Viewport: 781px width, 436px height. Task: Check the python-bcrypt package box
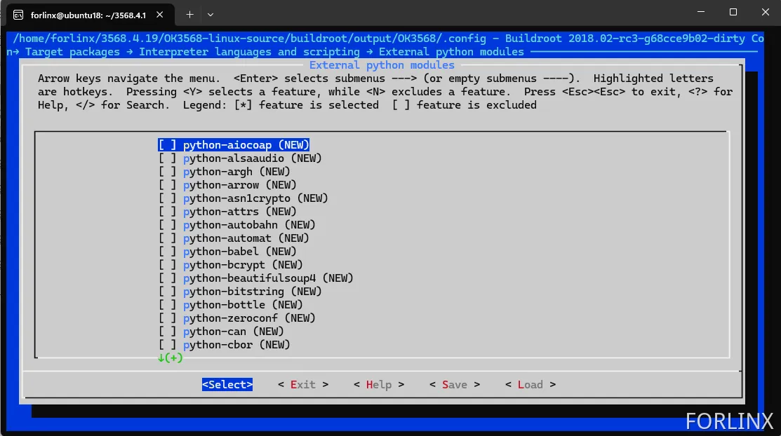(167, 265)
